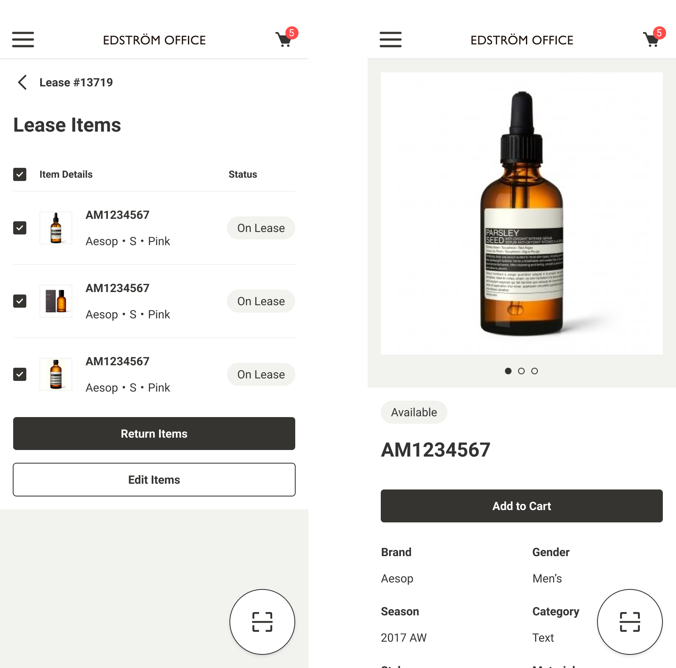Tap the scan button on Lease Items screen

tap(262, 622)
